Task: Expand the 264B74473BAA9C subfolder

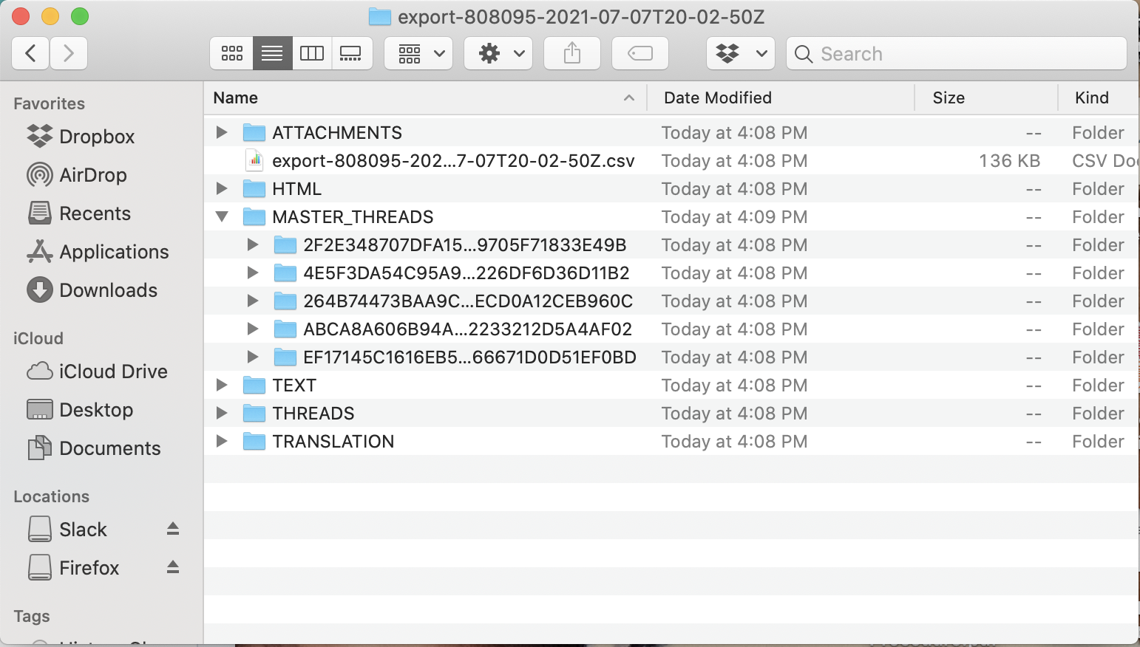Action: point(252,301)
